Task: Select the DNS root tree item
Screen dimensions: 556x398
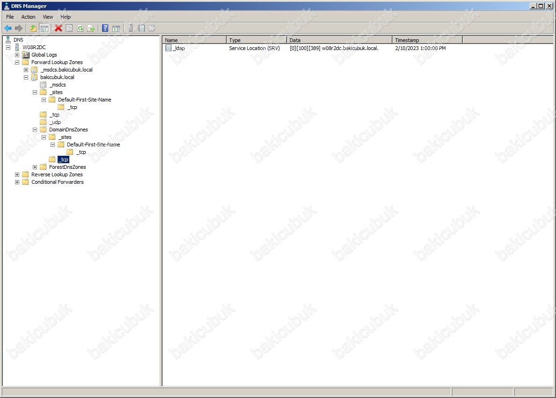Action: point(18,40)
